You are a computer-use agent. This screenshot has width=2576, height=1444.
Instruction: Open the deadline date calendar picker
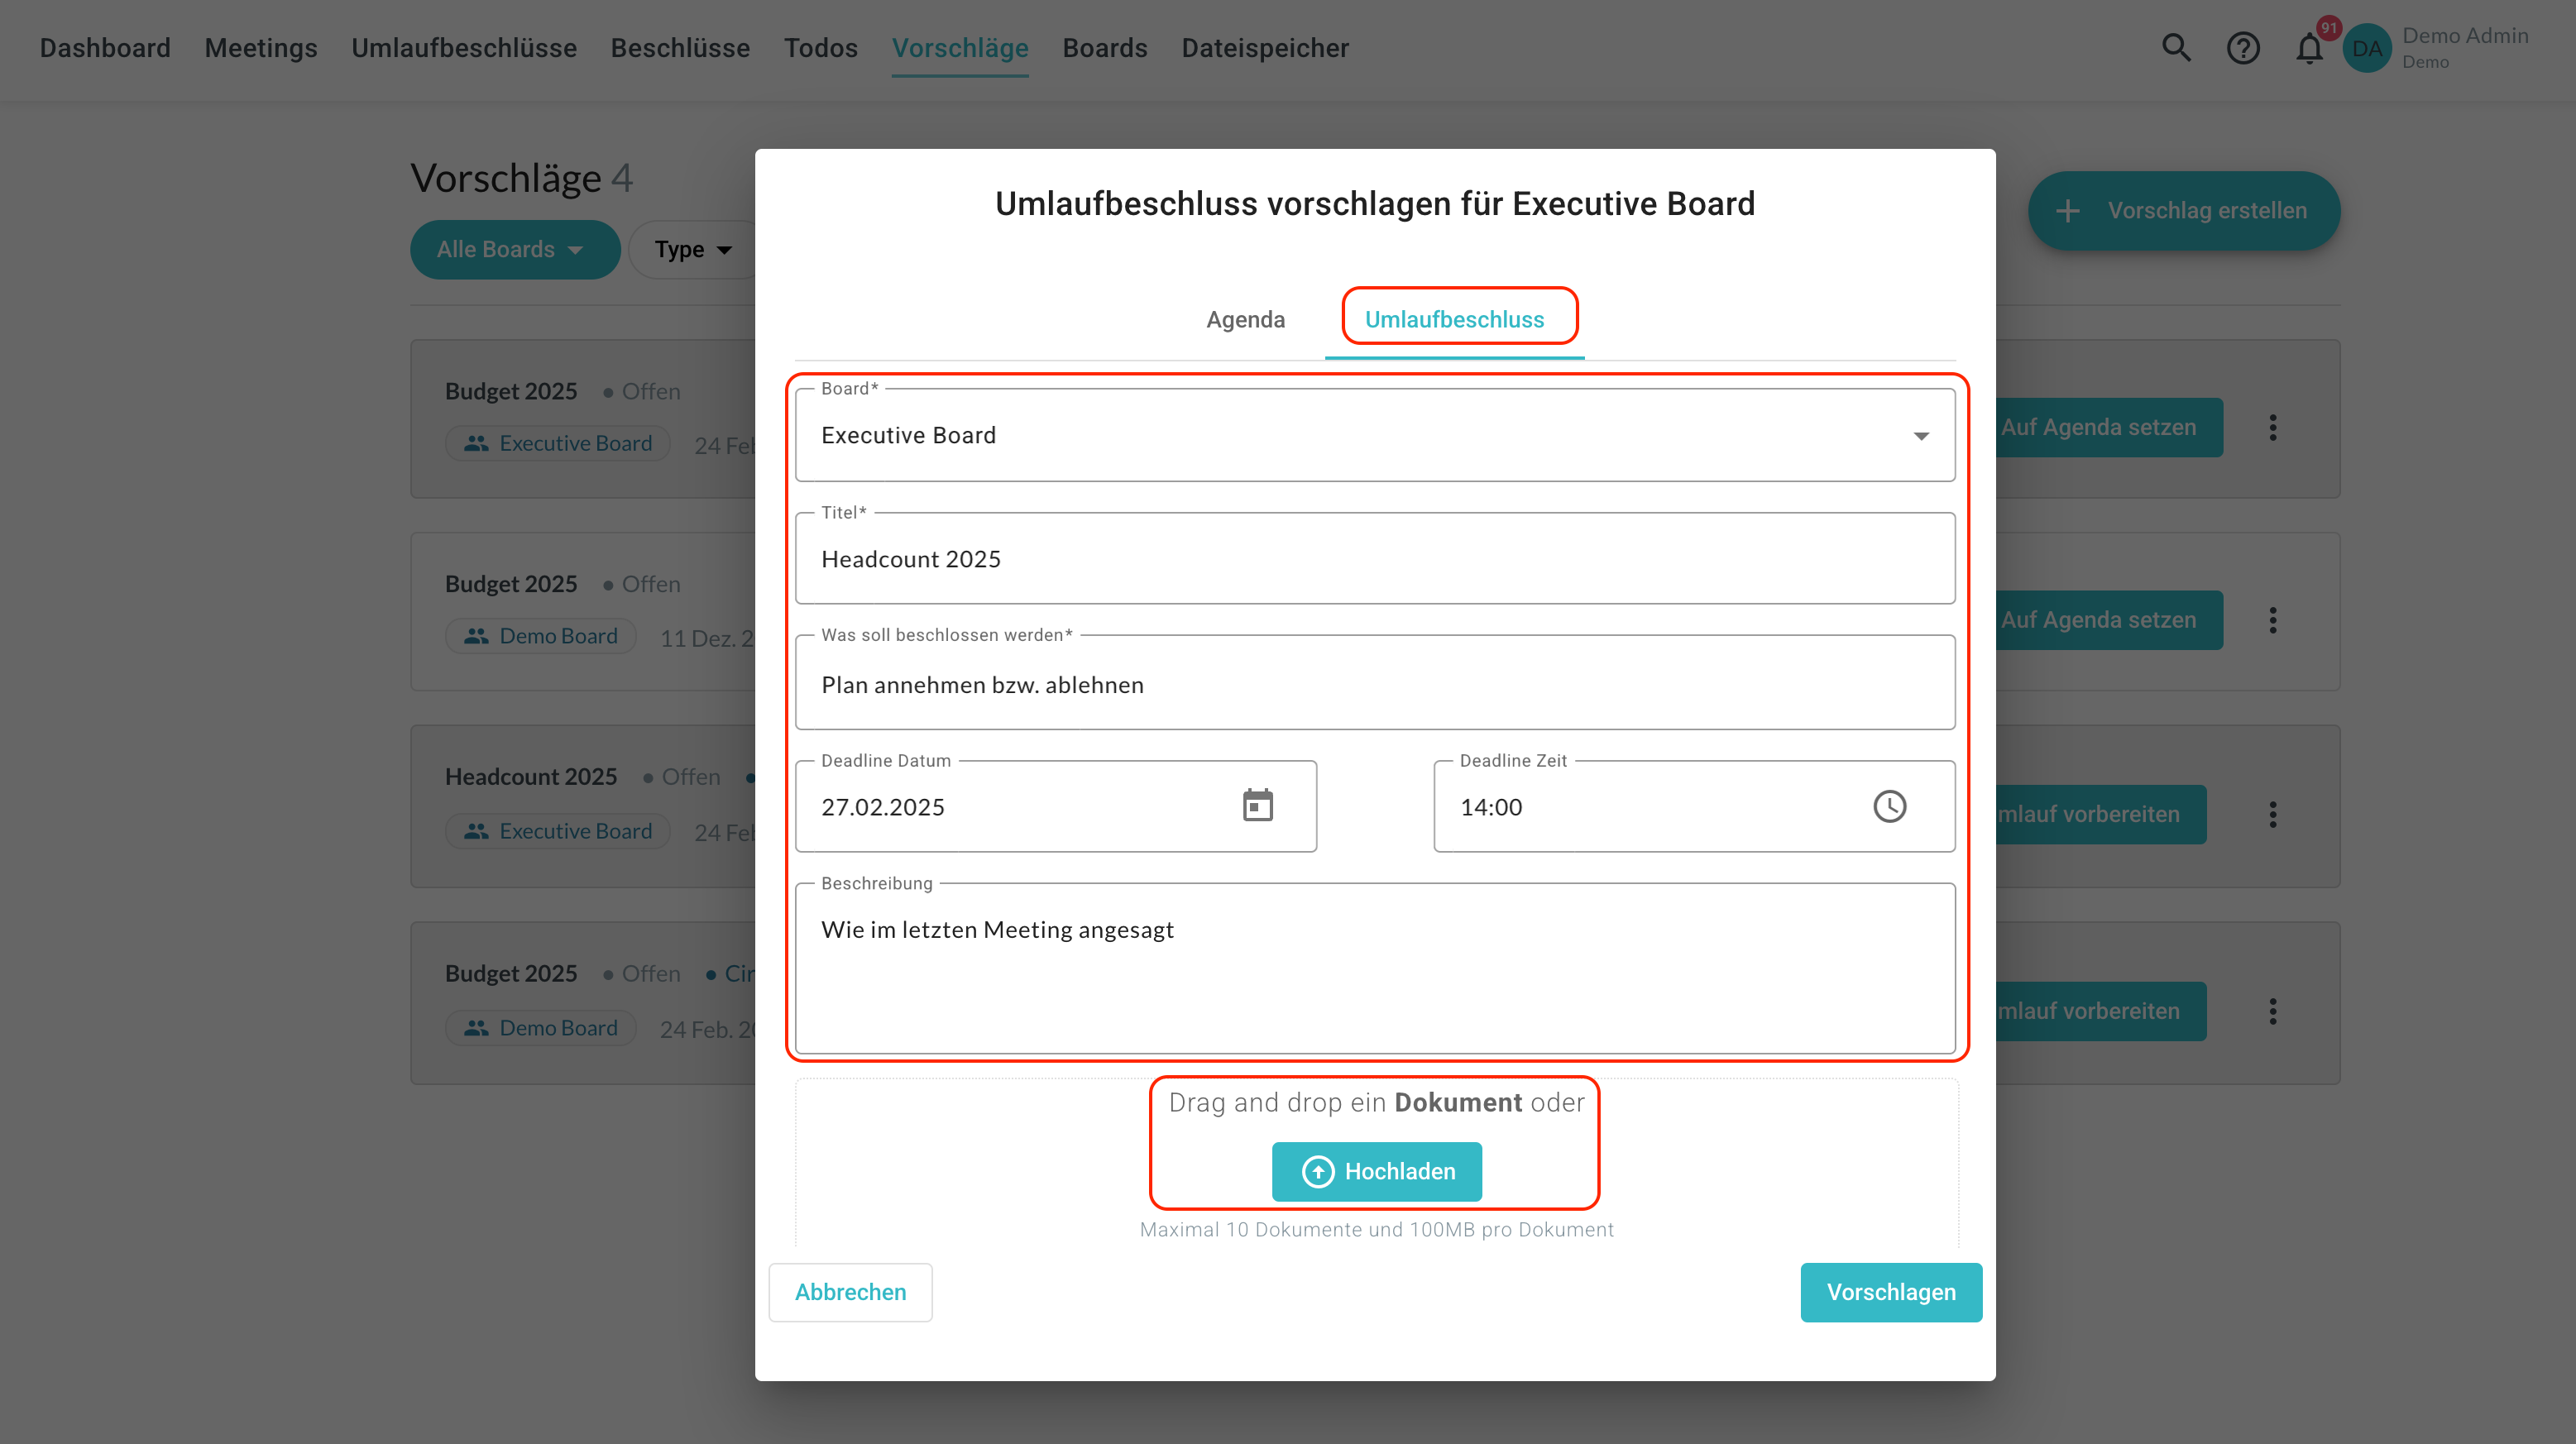tap(1257, 806)
